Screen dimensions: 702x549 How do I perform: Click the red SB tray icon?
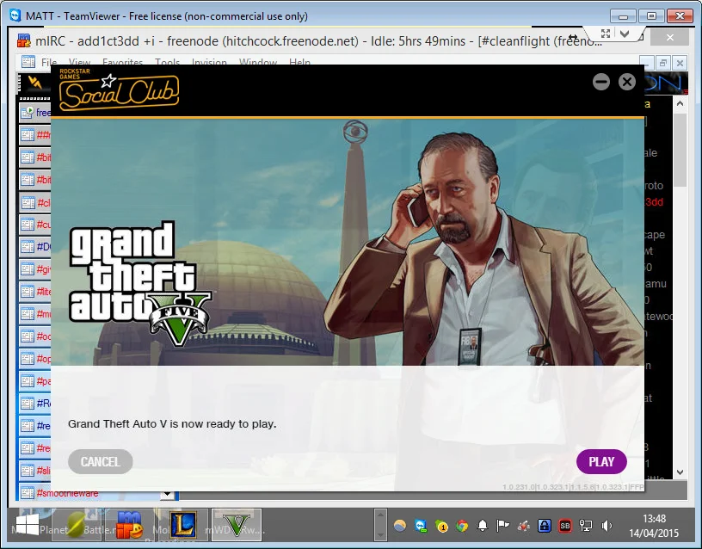coord(564,525)
